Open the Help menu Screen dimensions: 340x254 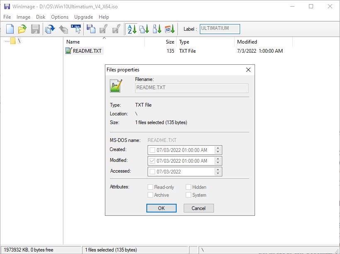pos(104,17)
